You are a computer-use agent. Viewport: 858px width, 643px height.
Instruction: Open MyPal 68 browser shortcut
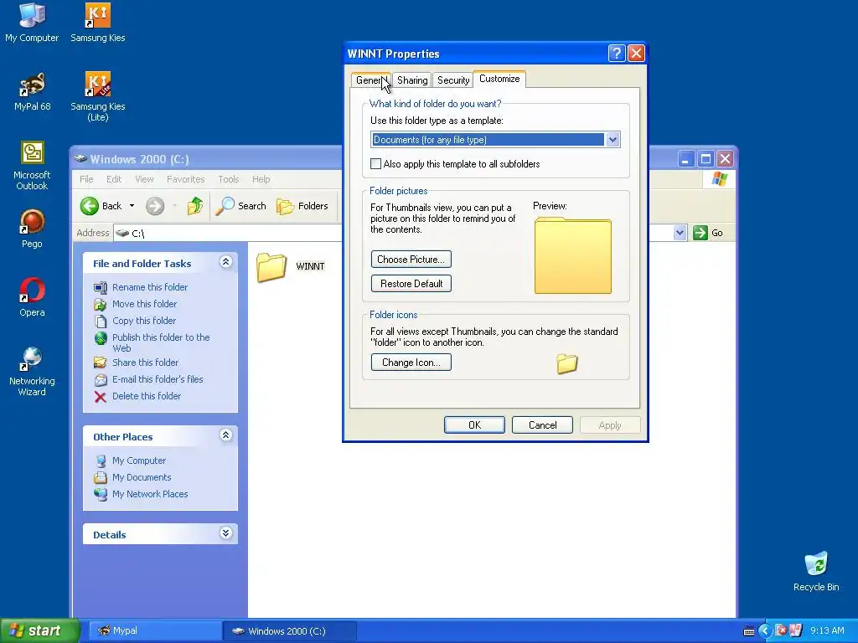(x=32, y=92)
